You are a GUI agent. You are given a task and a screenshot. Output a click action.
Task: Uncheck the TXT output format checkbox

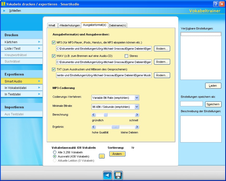pyautogui.click(x=54, y=69)
